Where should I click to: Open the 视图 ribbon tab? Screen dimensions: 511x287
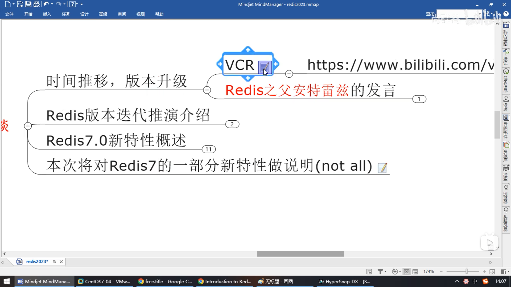tap(140, 14)
